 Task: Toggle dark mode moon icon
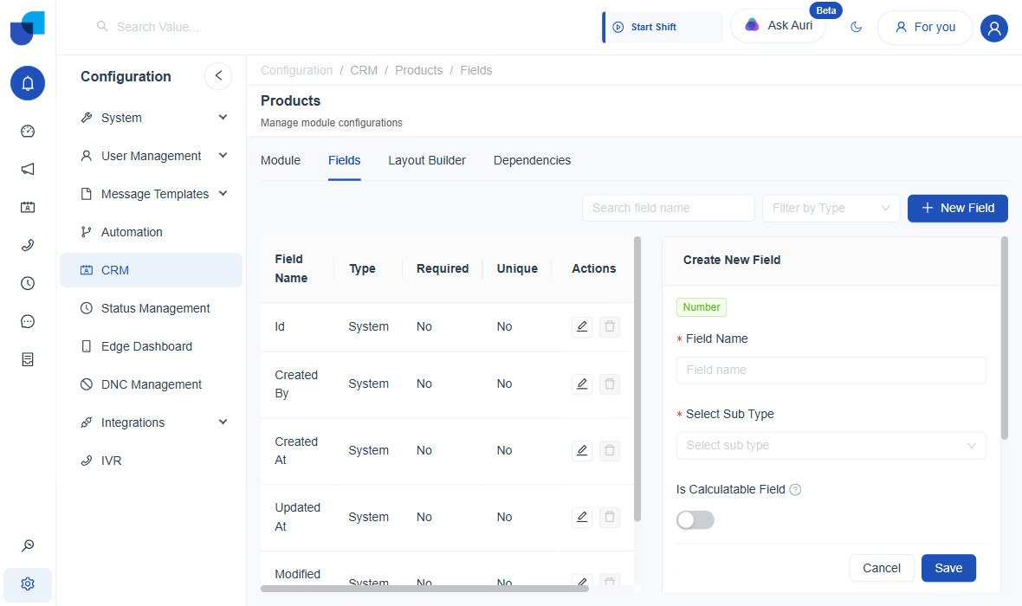857,27
